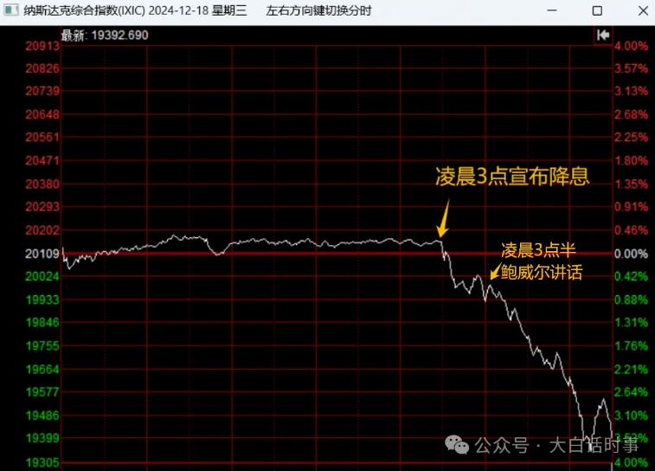Viewport: 655px width, 471px height.
Task: Click the latest value 最新: 19392.690
Action: (105, 35)
